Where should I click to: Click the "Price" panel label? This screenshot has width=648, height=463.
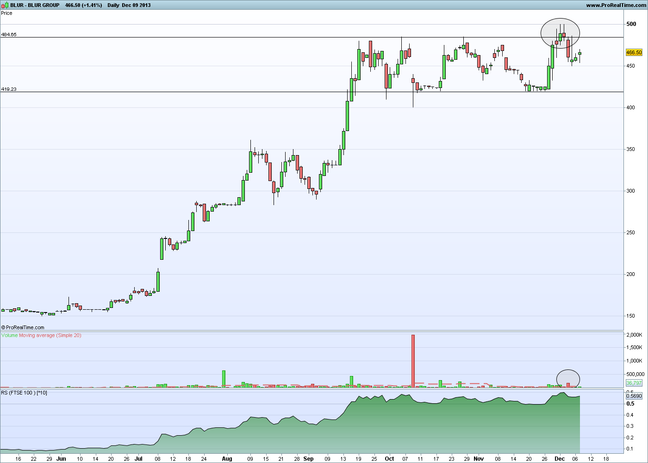[6, 13]
